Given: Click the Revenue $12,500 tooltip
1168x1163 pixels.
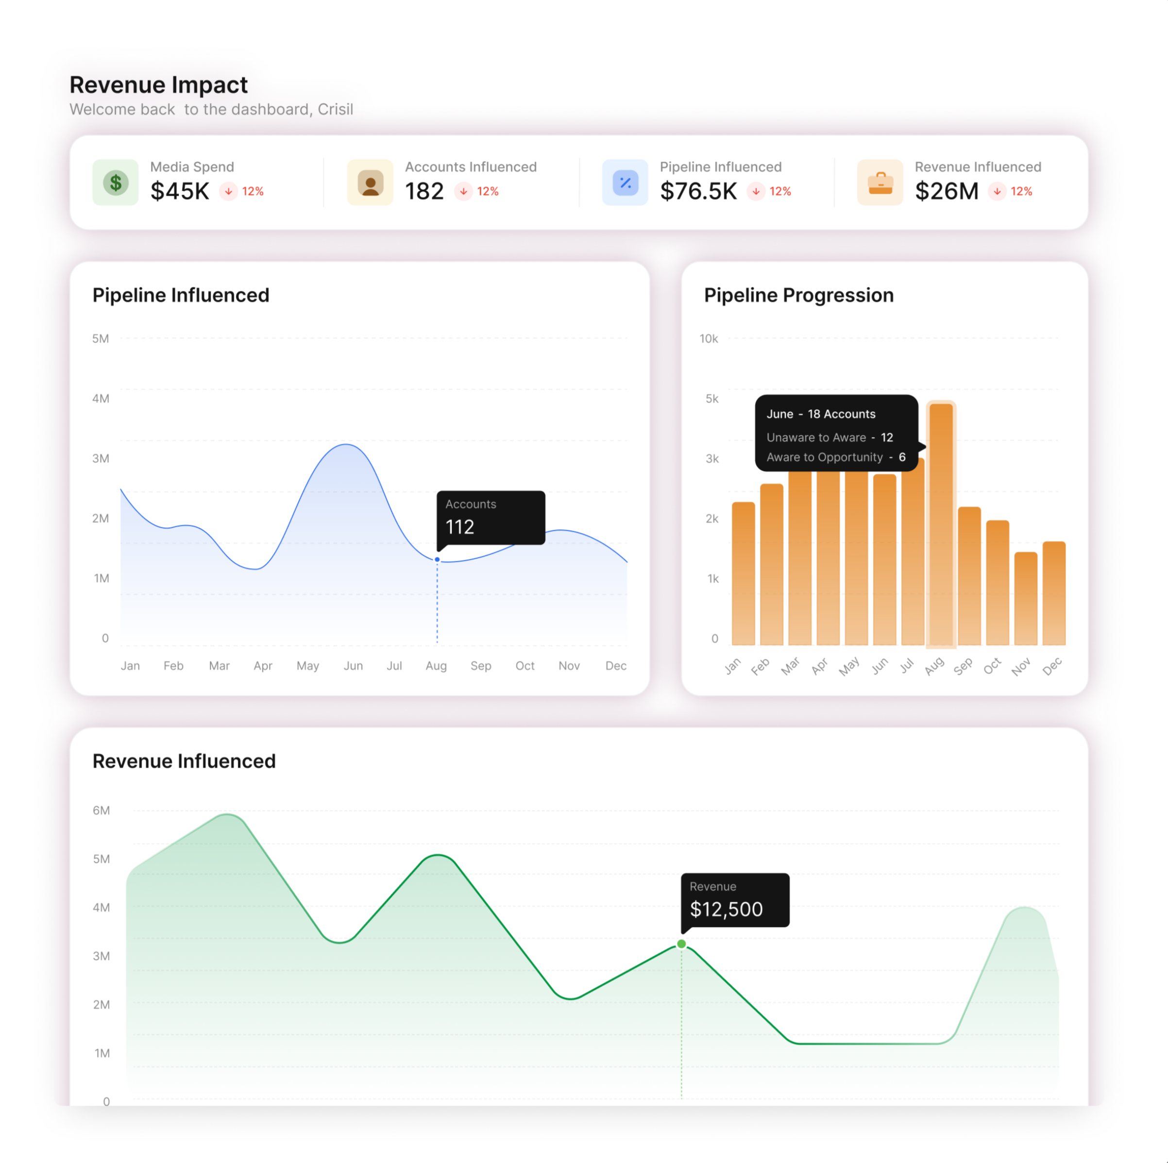Looking at the screenshot, I should pyautogui.click(x=734, y=899).
